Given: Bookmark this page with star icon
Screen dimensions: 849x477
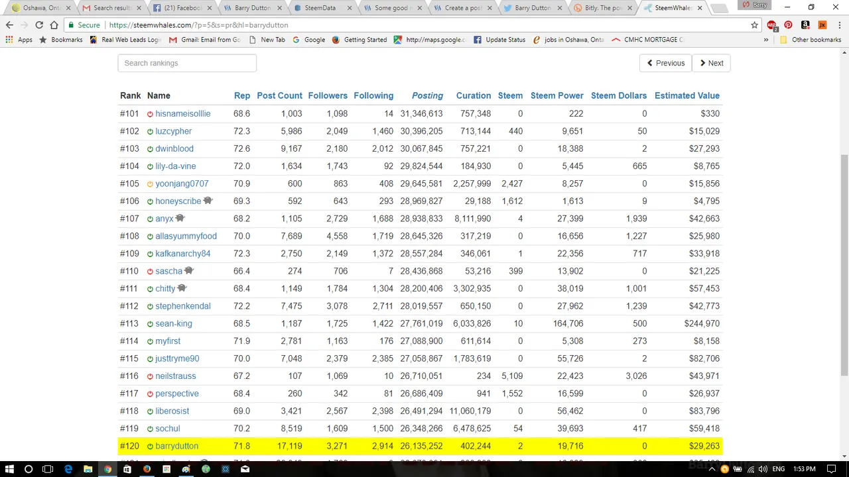Looking at the screenshot, I should tap(754, 25).
